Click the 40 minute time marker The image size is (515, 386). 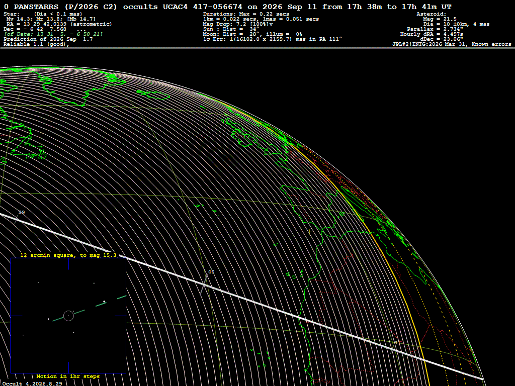click(211, 272)
